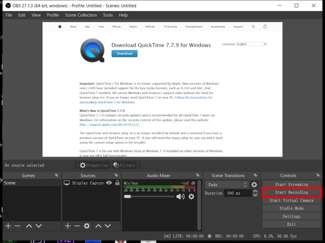Hide Display Capture with the eye icon
325x243 pixels.
(109, 183)
